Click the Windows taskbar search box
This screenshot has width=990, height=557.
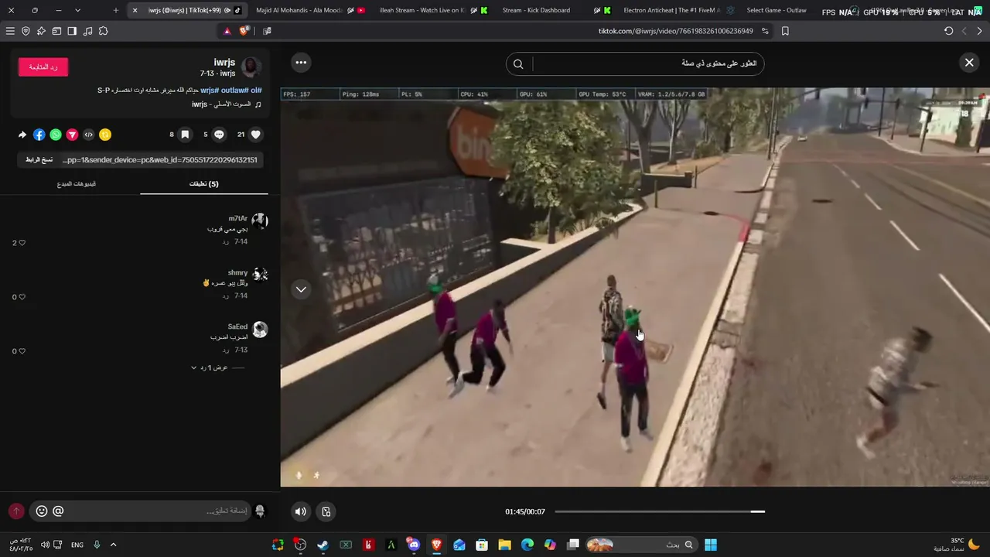pos(642,545)
